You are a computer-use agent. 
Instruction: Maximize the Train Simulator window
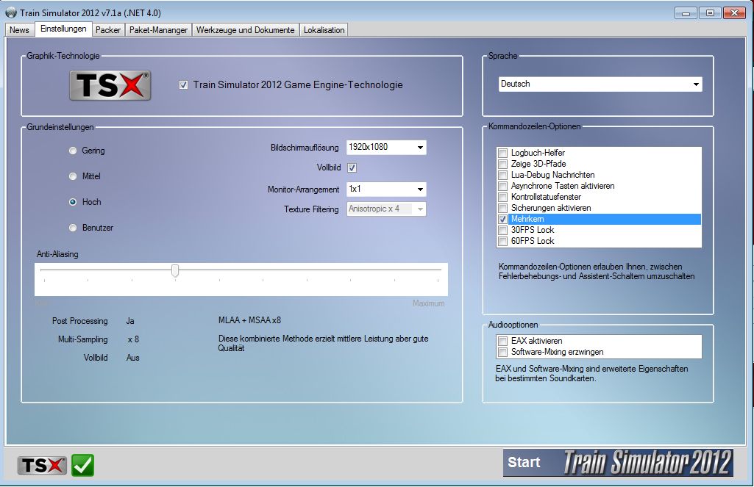pos(710,13)
